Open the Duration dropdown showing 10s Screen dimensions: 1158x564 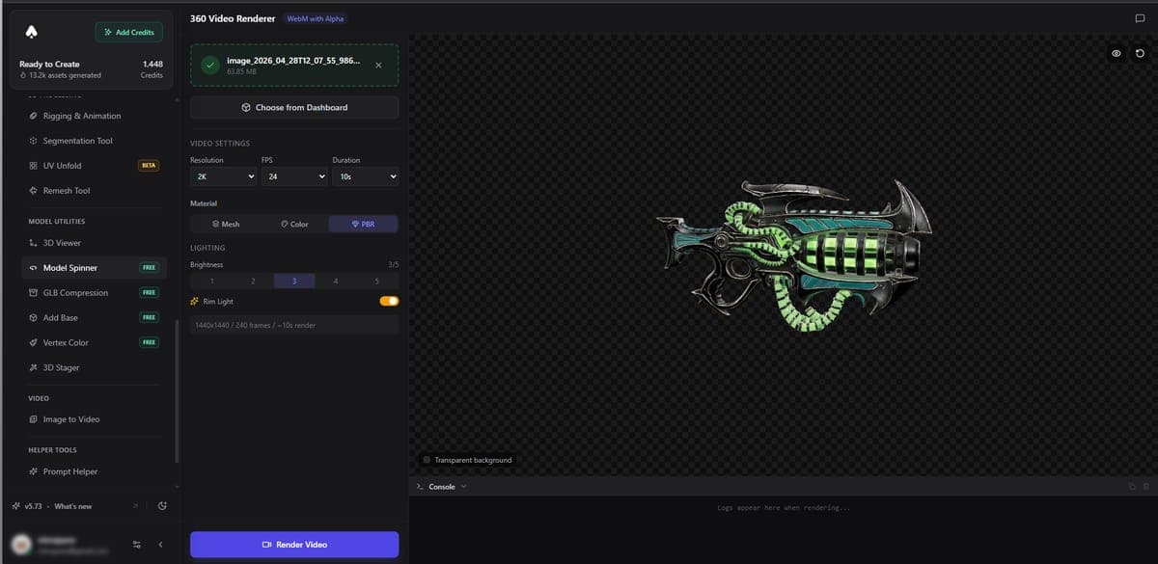365,177
